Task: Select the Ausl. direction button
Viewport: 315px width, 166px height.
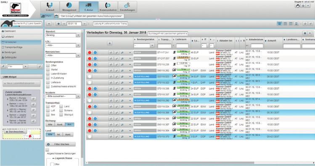Action: pyautogui.click(x=59, y=125)
